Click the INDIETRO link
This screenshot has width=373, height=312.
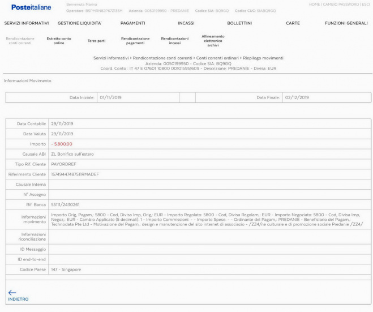18,299
